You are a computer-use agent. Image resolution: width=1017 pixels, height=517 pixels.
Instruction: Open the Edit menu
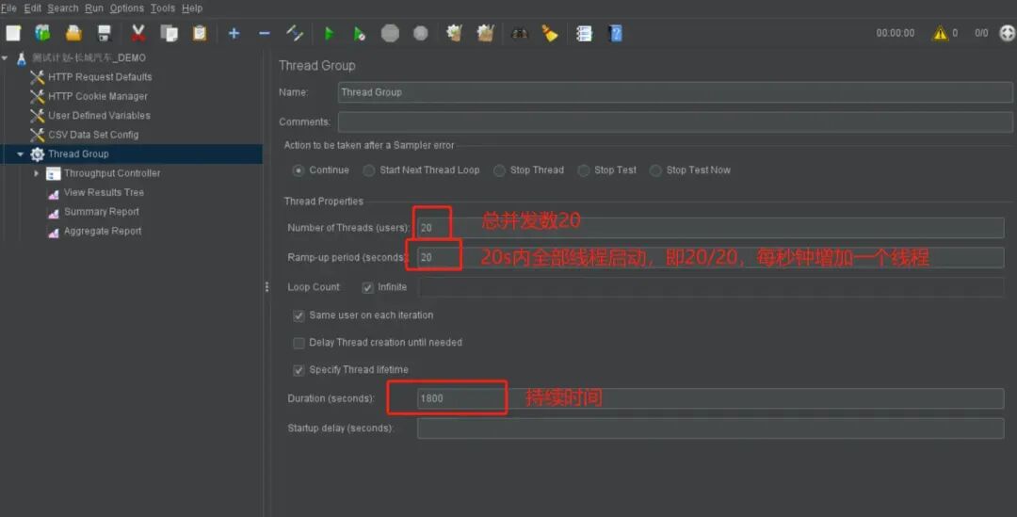tap(32, 8)
